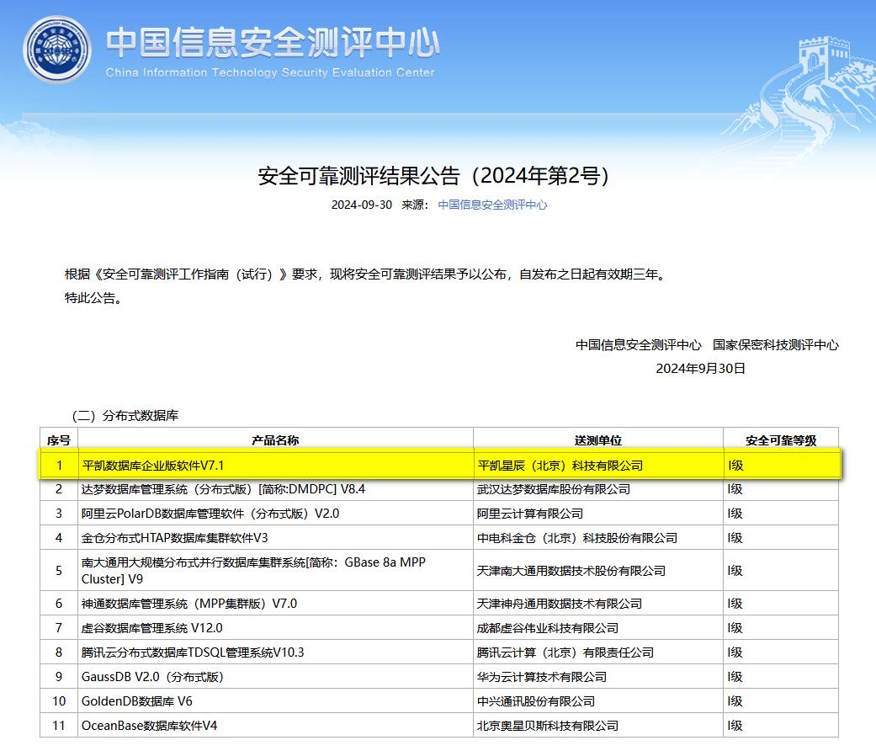
Task: Click the 安全可靠等级 column header
Action: click(x=780, y=440)
